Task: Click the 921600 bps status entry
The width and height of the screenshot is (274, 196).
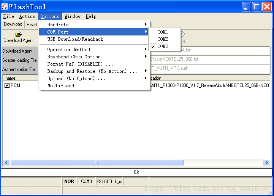Action: click(109, 182)
